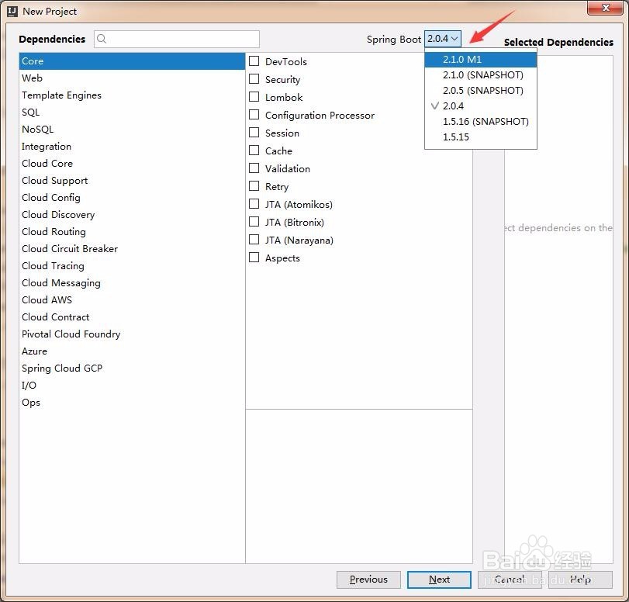The image size is (629, 602).
Task: Select Cloud Support category
Action: click(132, 180)
